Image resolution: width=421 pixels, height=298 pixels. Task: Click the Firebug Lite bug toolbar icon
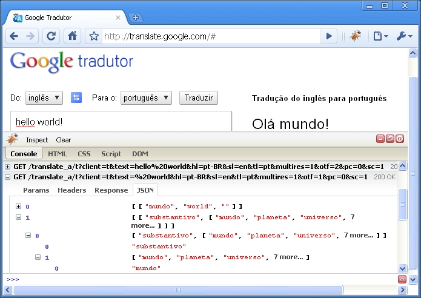[356, 36]
